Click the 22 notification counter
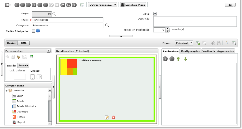242x129 pixels. [230, 5]
